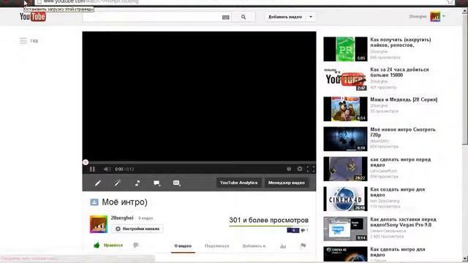Pause the video playback

click(92, 169)
